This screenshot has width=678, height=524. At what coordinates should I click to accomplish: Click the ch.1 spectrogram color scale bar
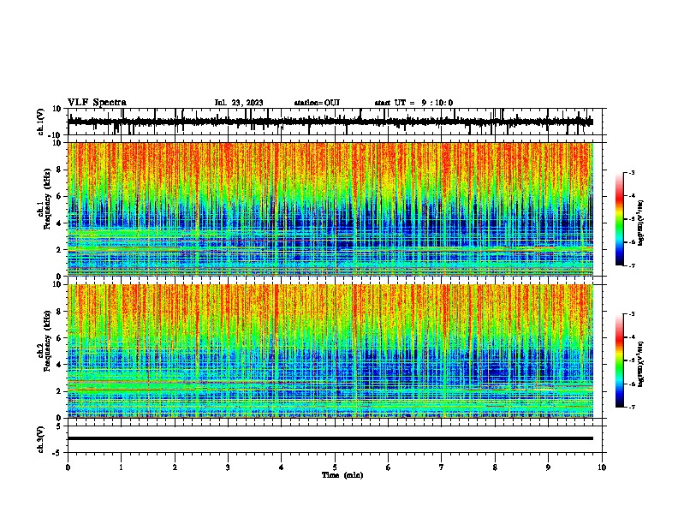(620, 219)
